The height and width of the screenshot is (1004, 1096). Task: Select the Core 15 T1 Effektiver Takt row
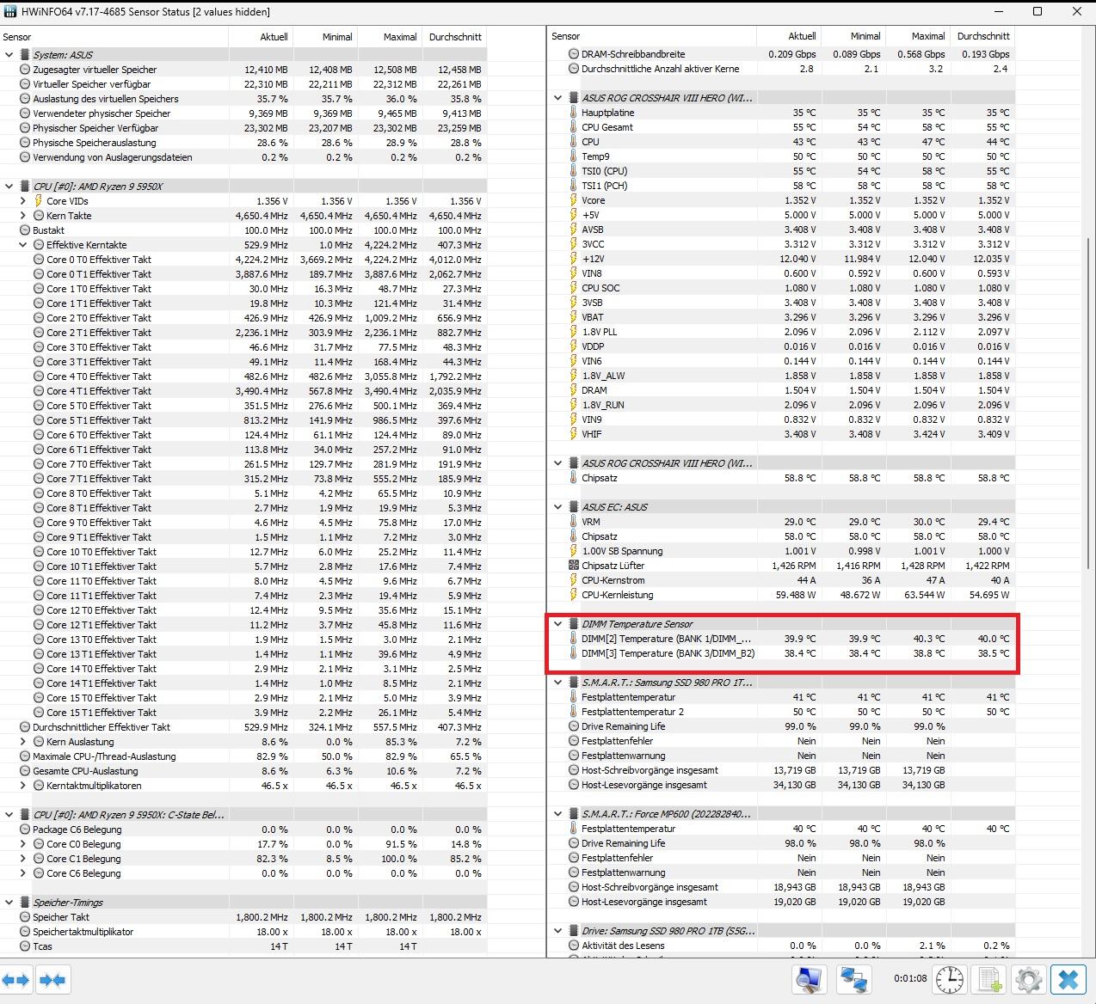pos(243,713)
